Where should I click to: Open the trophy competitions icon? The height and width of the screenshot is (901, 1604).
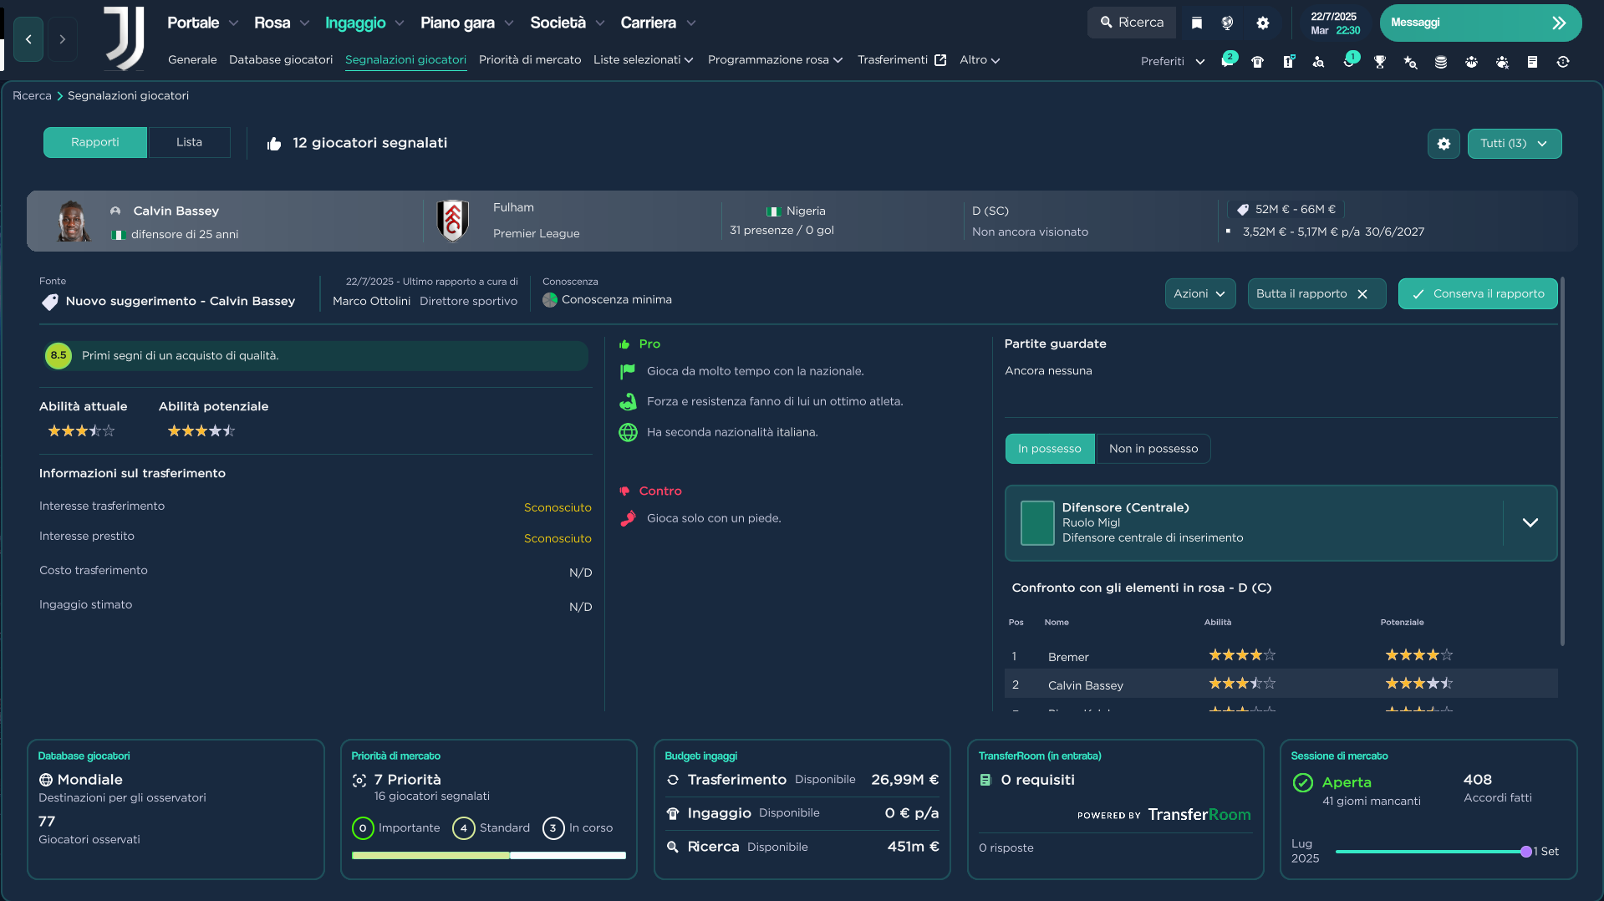click(x=1379, y=63)
